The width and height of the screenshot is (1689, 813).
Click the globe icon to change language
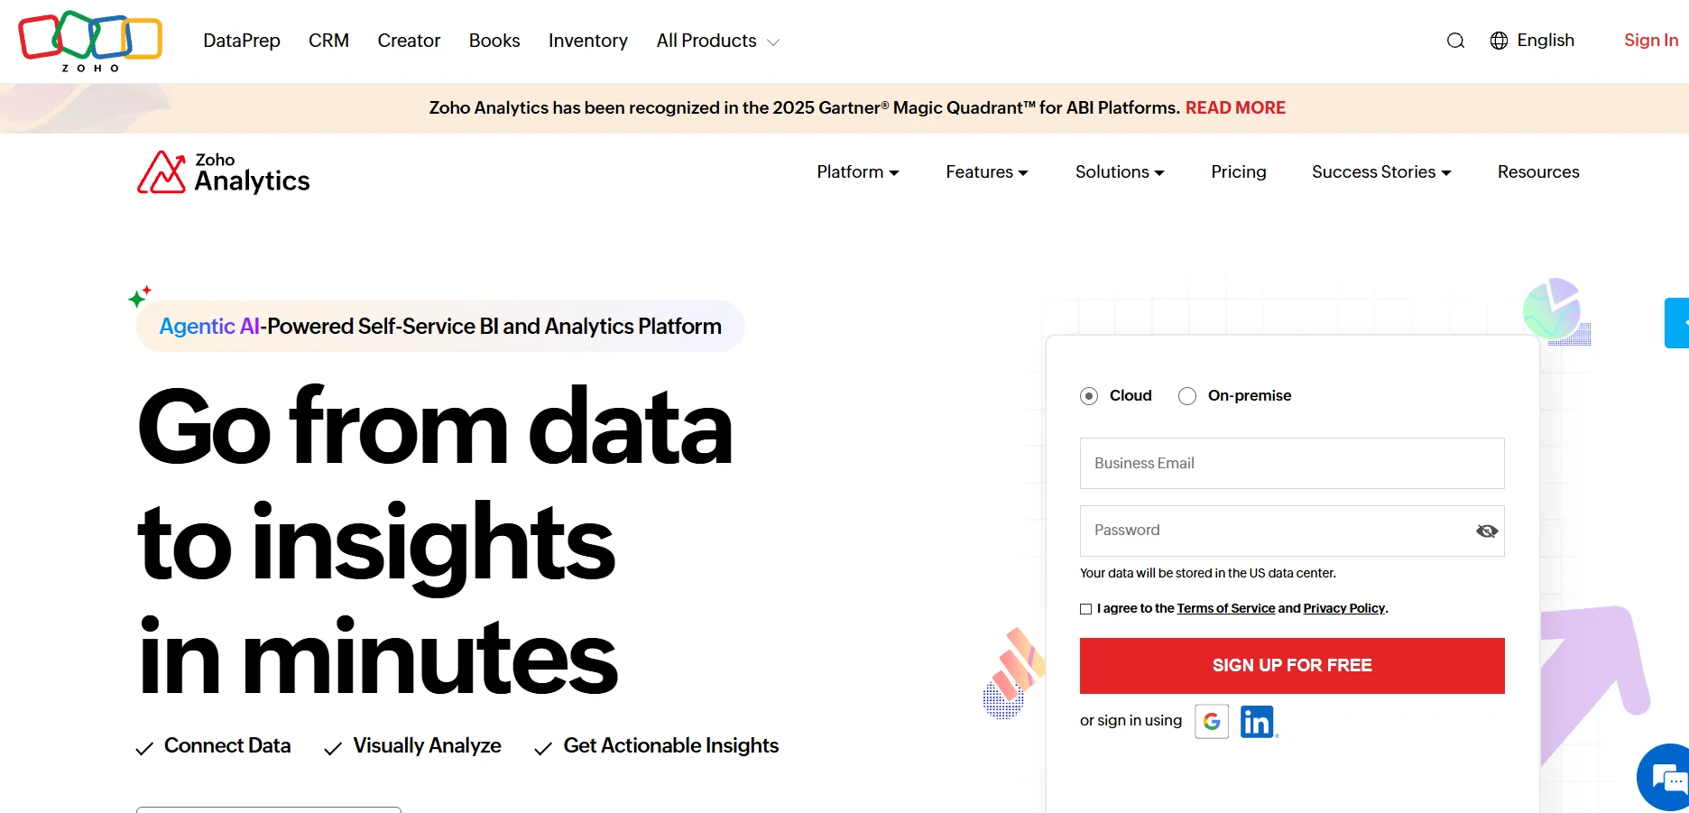pyautogui.click(x=1498, y=41)
